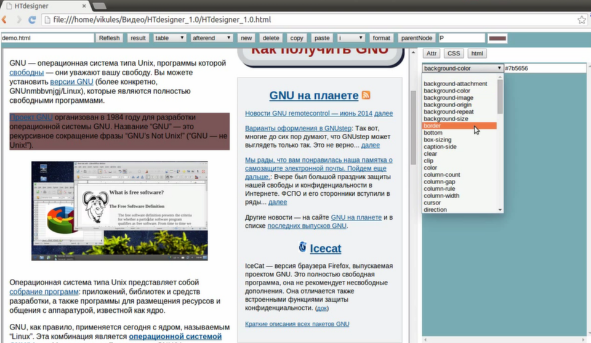Select background-size from the list
This screenshot has height=343, width=591.
coord(446,119)
